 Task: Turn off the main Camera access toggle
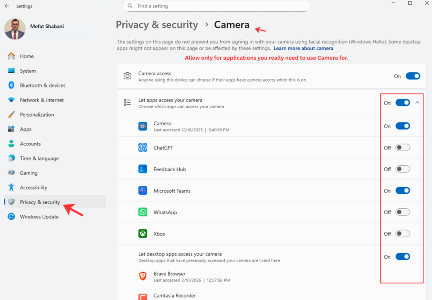pos(413,76)
